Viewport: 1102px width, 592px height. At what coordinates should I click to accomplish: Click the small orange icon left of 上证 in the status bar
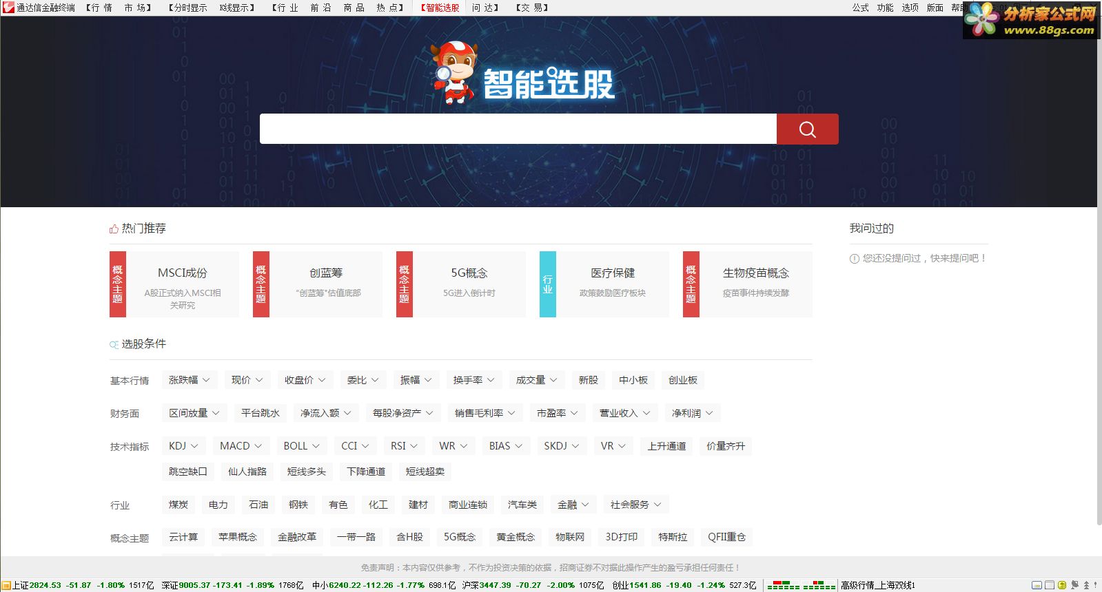[x=6, y=585]
